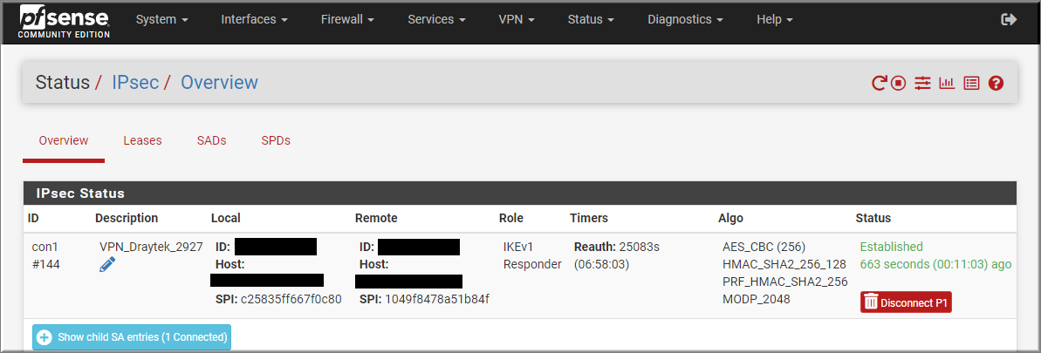Expand the System dropdown menu
Image resolution: width=1041 pixels, height=353 pixels.
click(x=162, y=20)
